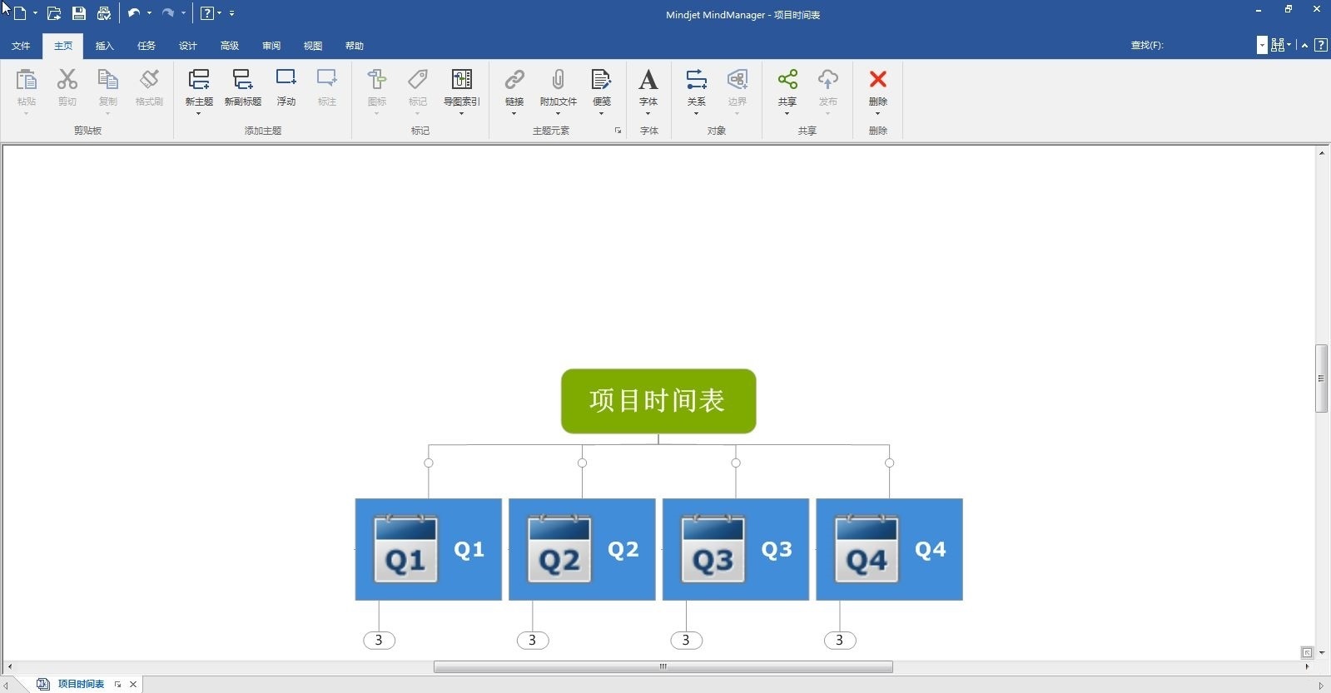Open a file using the folder icon
The height and width of the screenshot is (693, 1331).
(x=54, y=13)
